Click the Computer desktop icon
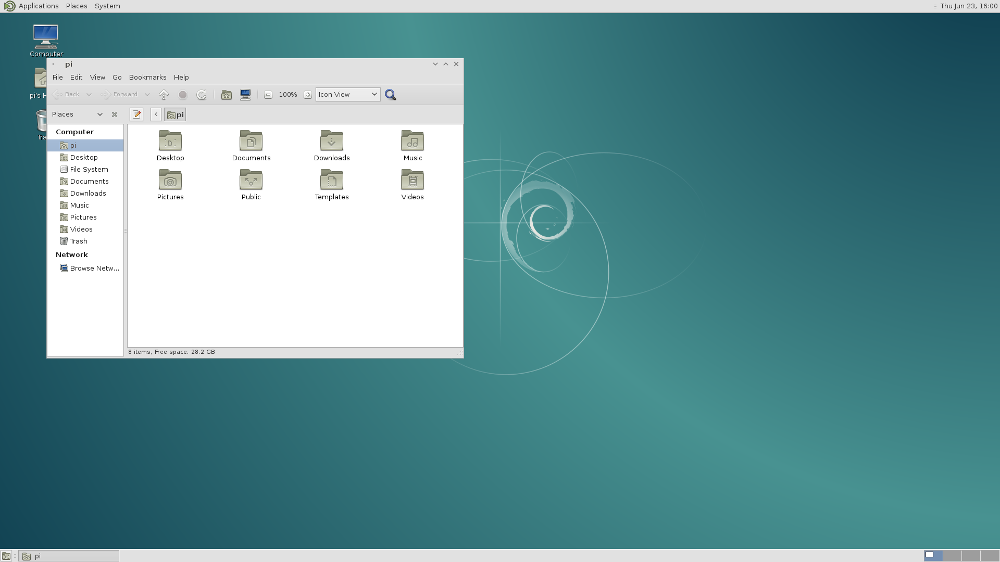 tap(46, 41)
